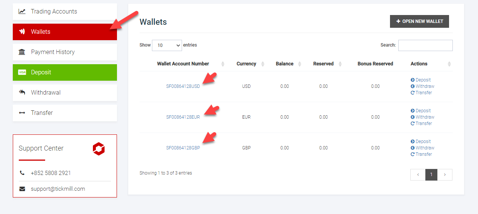Sort by Reserved column arrows
Screen dimensions: 478x214
pos(340,64)
